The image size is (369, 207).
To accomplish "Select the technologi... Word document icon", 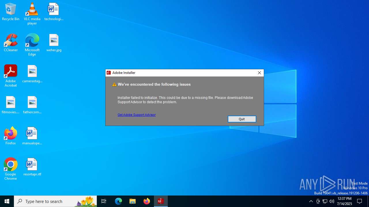I will pyautogui.click(x=54, y=12).
